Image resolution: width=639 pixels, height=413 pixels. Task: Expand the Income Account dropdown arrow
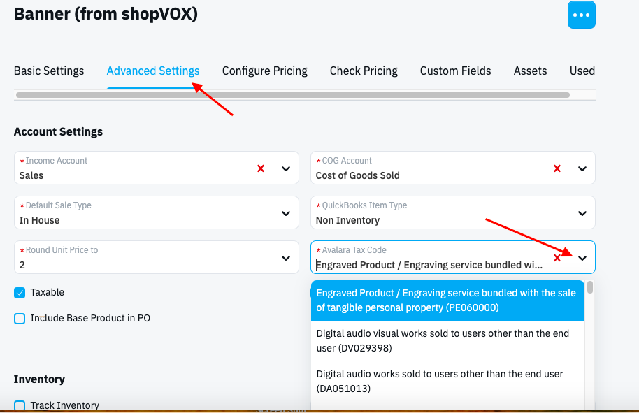pos(286,168)
